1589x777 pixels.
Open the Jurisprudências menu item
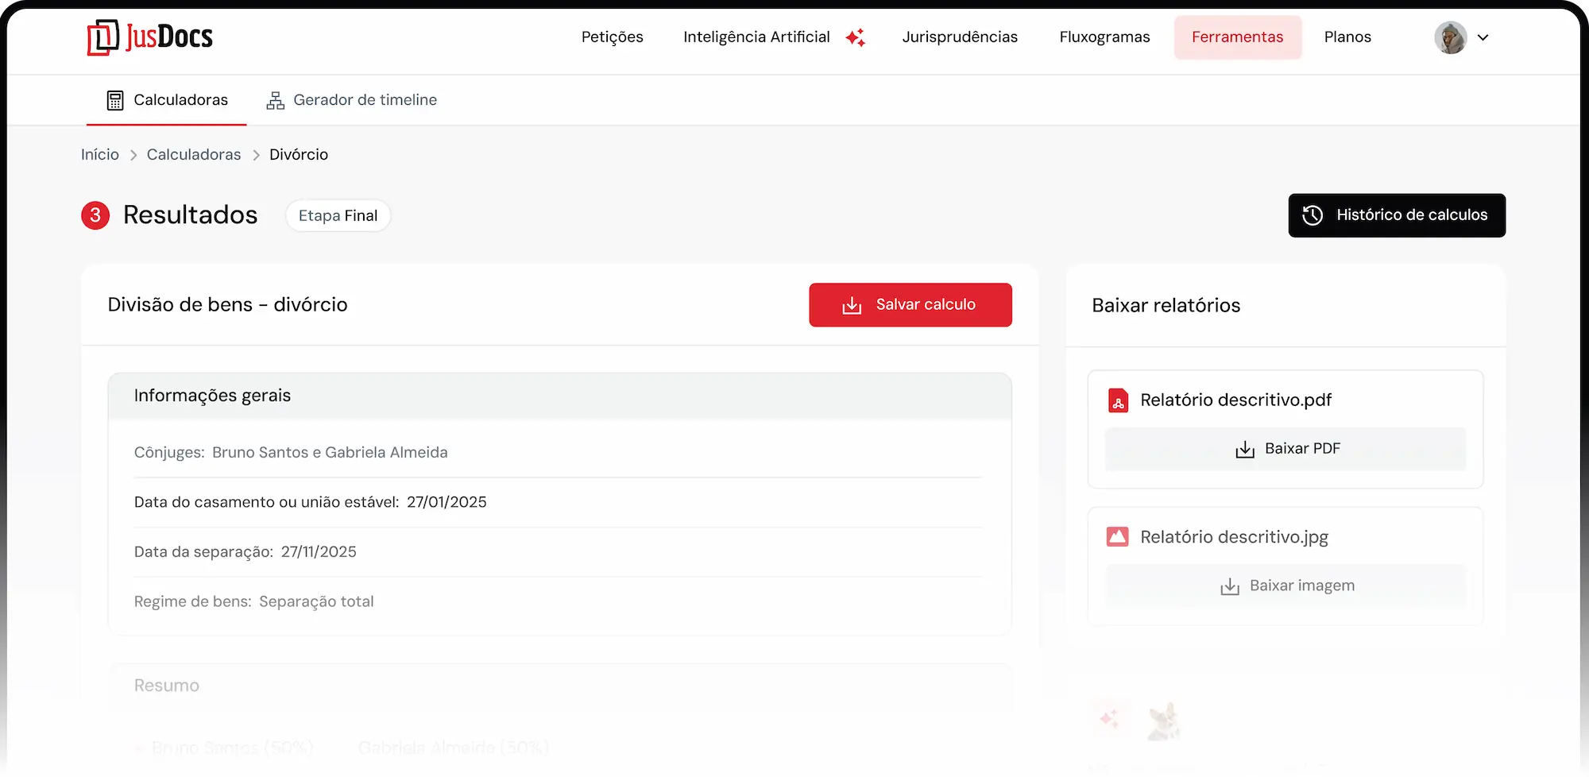tap(960, 37)
